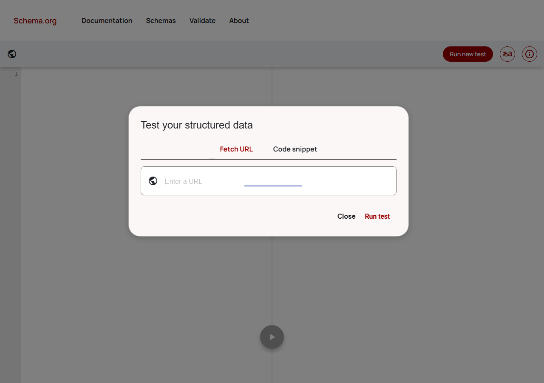Select the Fetch URL tab

(236, 149)
